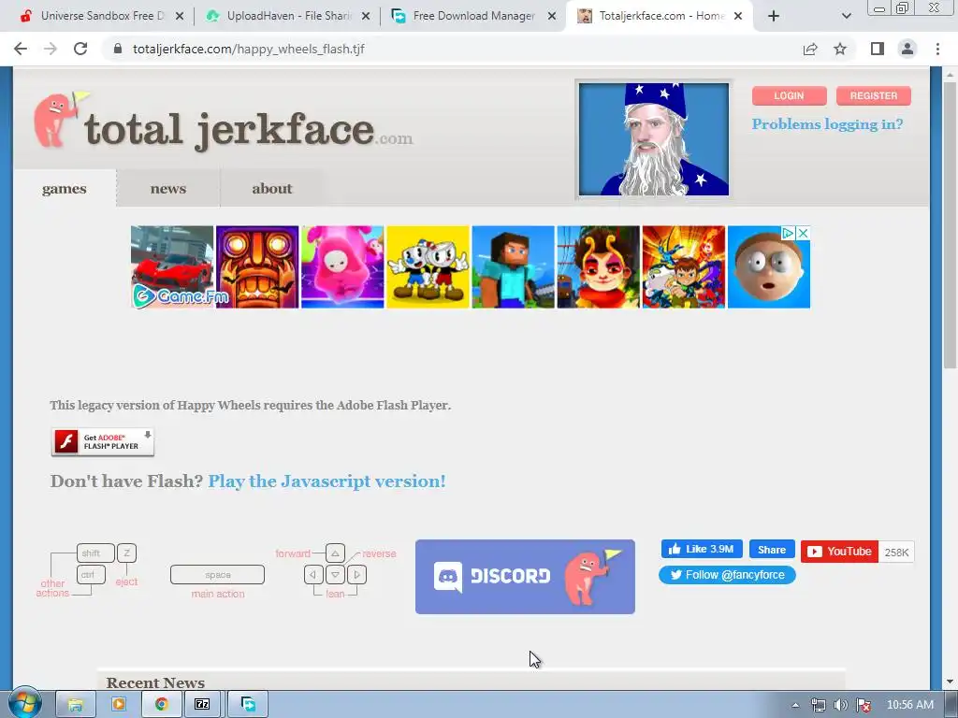
Task: Toggle the browser side panel icon
Action: [878, 49]
